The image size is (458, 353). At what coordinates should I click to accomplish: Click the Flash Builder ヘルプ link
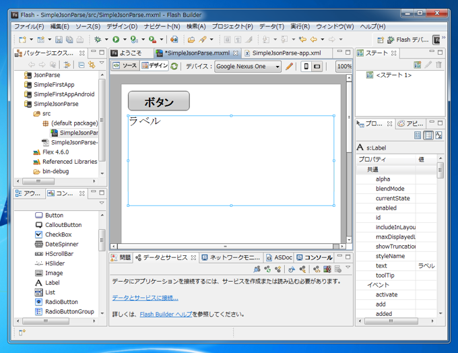click(166, 314)
